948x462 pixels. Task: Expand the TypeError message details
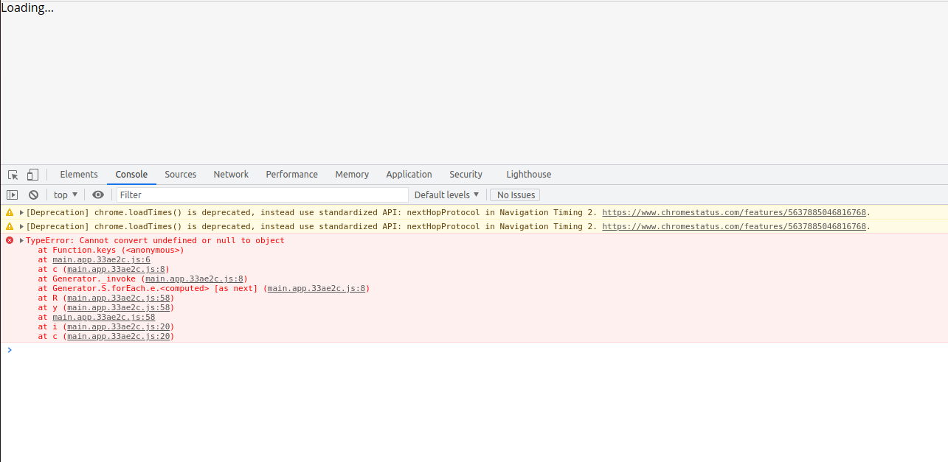point(21,239)
